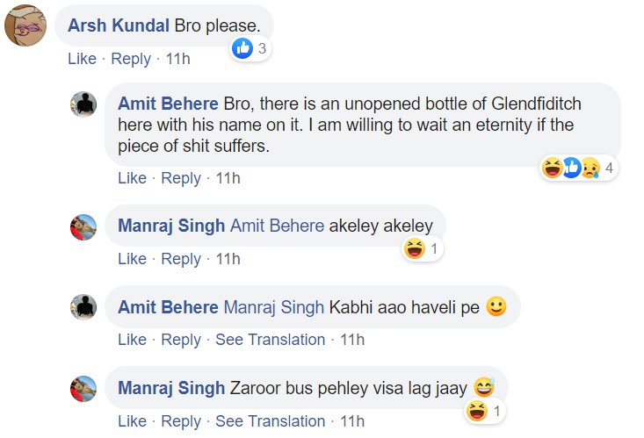This screenshot has height=438, width=644.
Task: Reply to Manraj Singh's "Zaroor bus pehley" comment
Action: (x=181, y=420)
